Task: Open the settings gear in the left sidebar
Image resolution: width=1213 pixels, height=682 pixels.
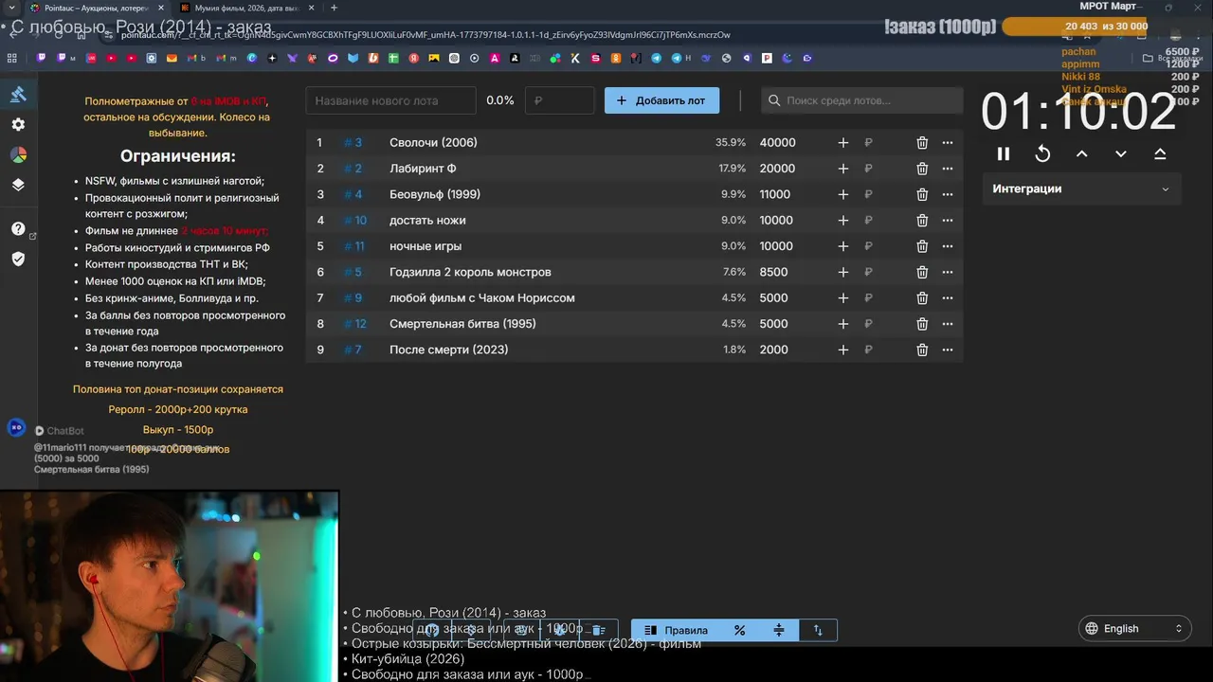Action: [18, 124]
